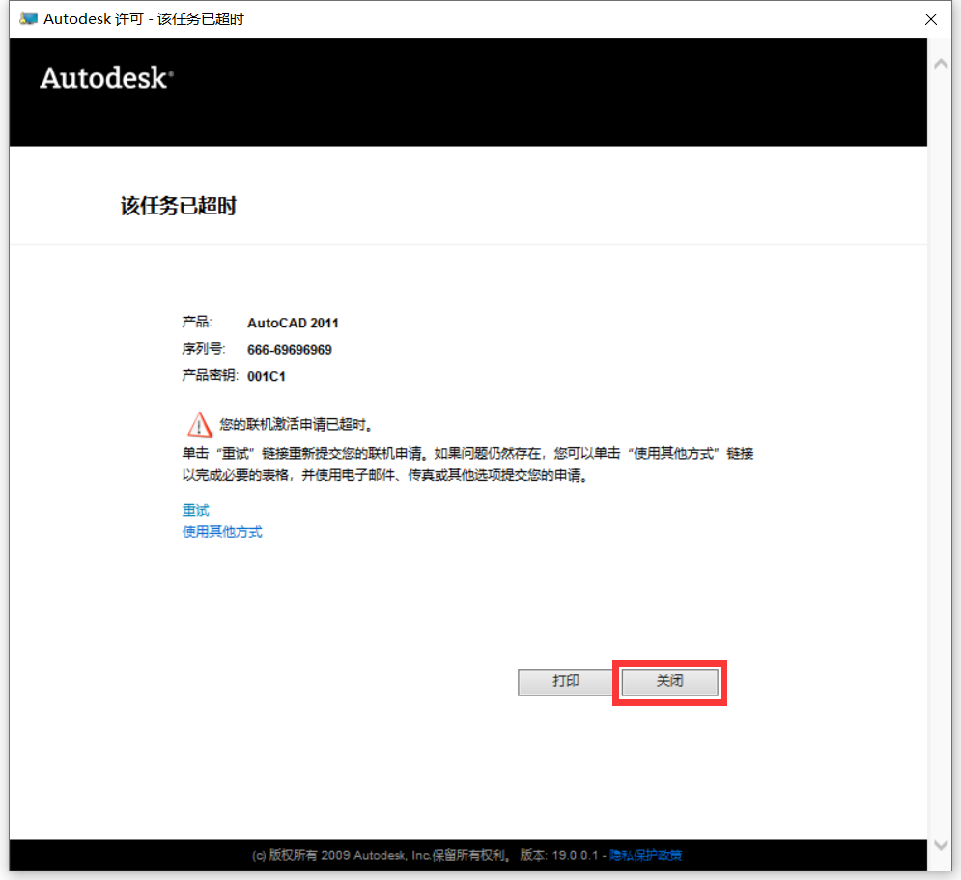Click the 打印 button
This screenshot has width=961, height=880.
tap(565, 682)
